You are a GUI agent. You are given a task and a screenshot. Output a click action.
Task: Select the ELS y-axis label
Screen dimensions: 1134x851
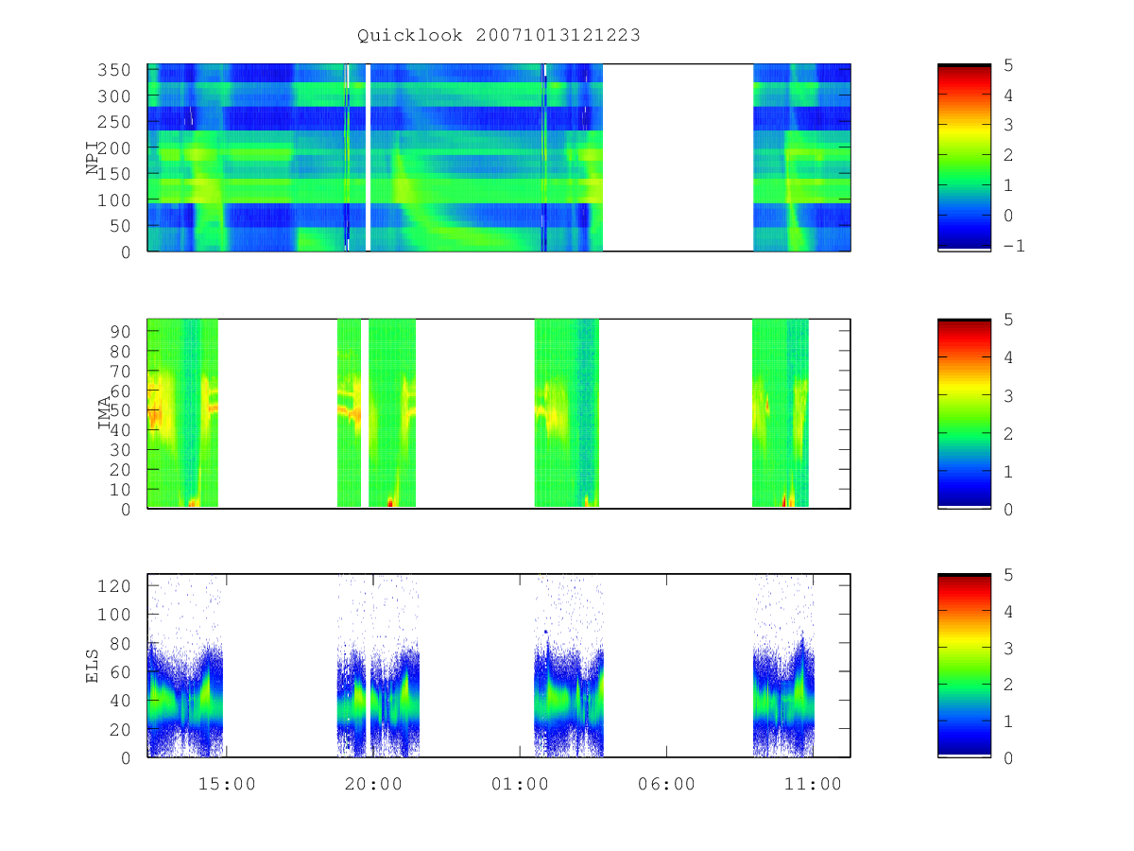click(x=93, y=666)
